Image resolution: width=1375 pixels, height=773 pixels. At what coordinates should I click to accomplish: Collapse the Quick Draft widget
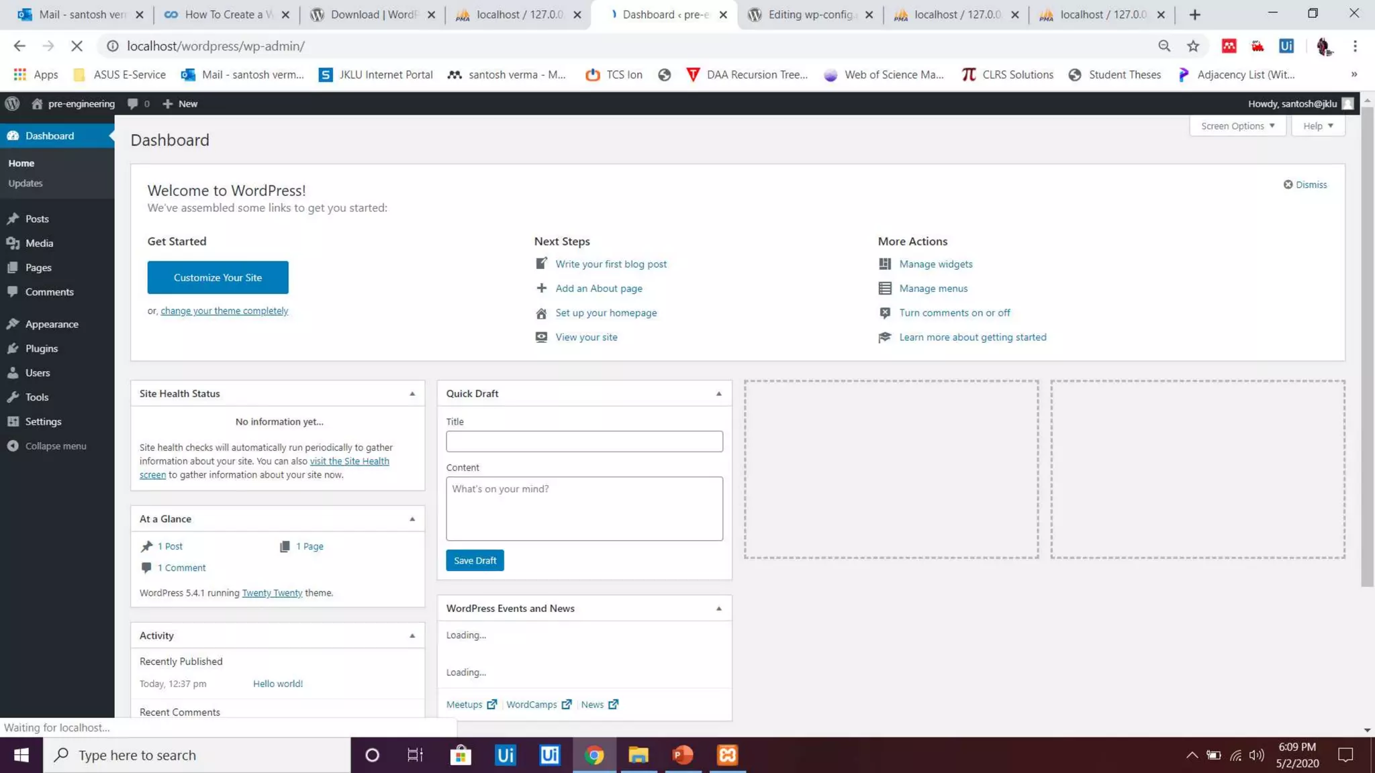tap(718, 394)
